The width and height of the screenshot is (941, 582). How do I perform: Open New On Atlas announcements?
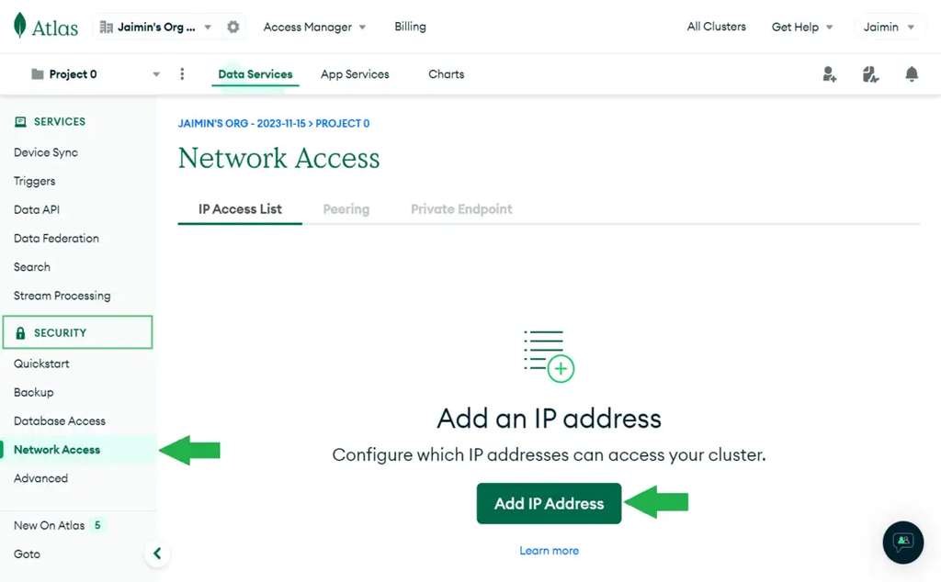click(50, 525)
